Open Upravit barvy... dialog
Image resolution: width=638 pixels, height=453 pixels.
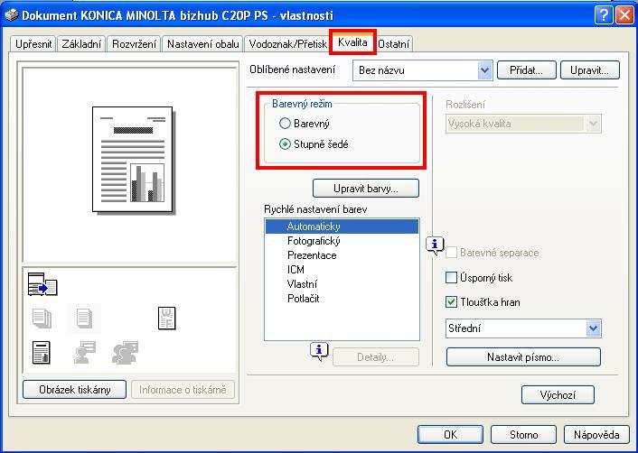[365, 189]
